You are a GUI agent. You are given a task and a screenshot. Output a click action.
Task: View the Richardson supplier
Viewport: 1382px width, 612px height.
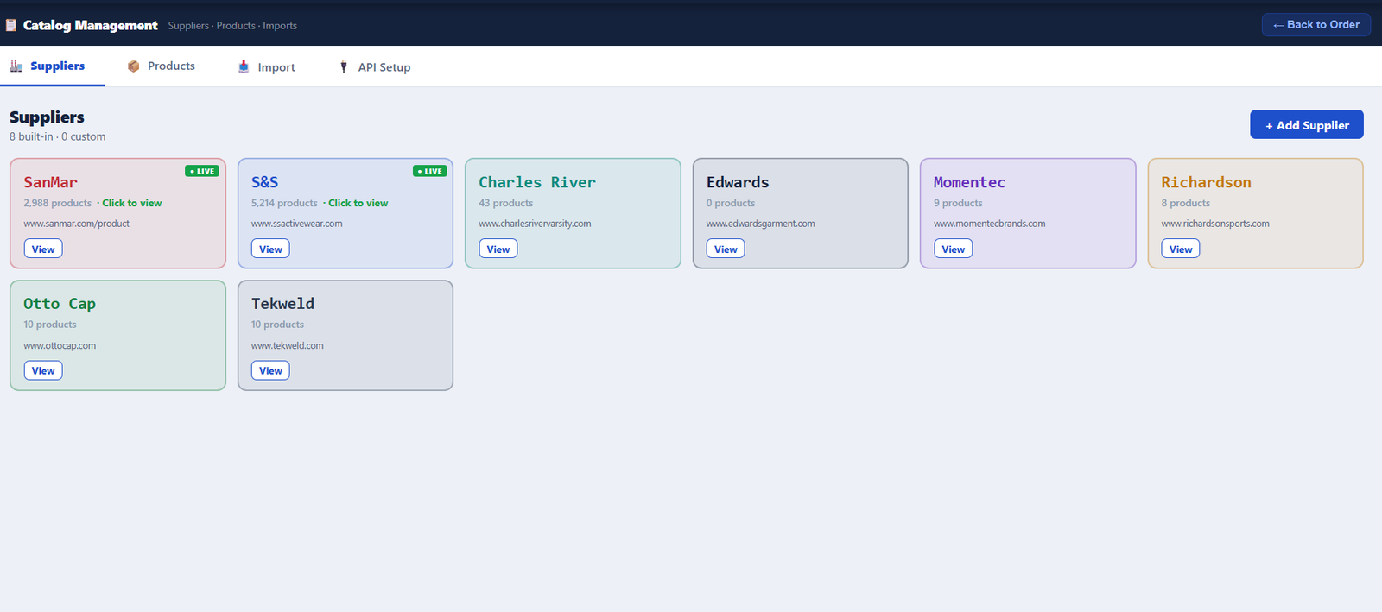[x=1181, y=249]
